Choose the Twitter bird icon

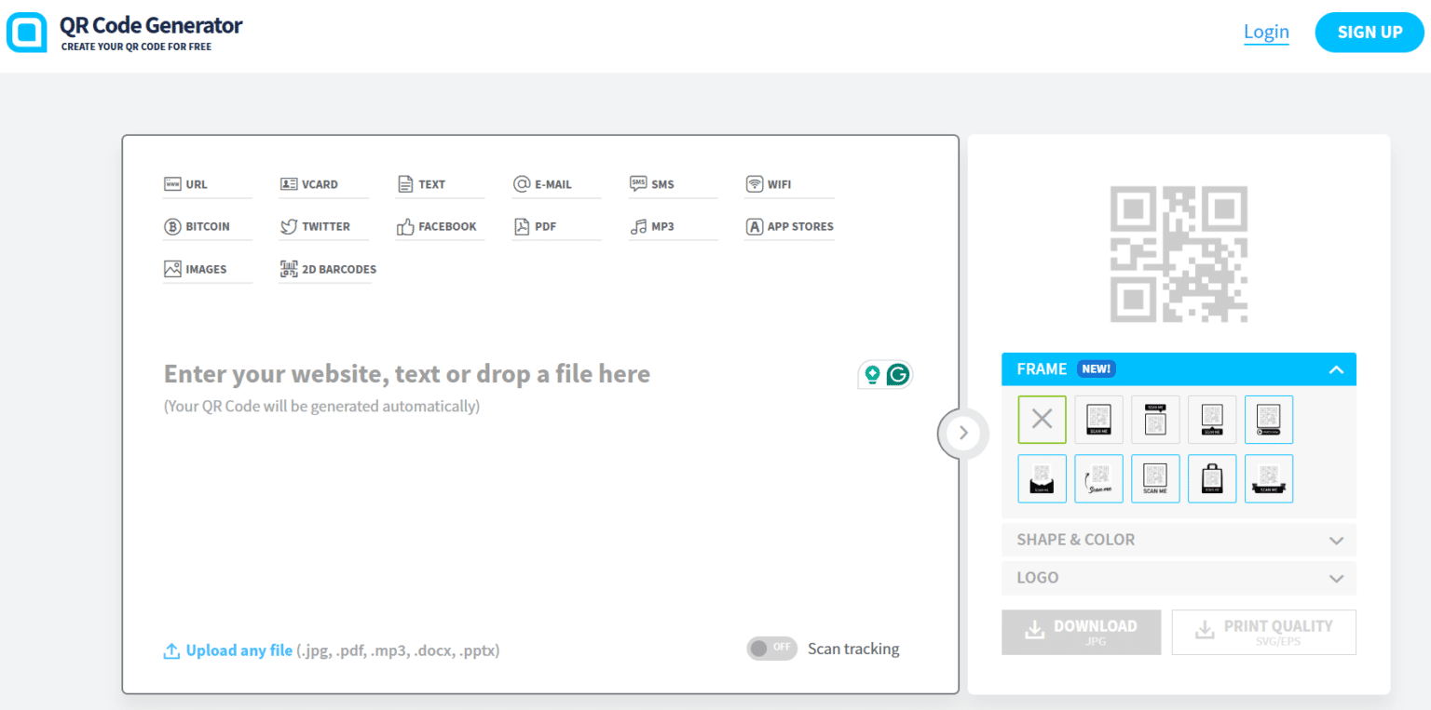(288, 226)
